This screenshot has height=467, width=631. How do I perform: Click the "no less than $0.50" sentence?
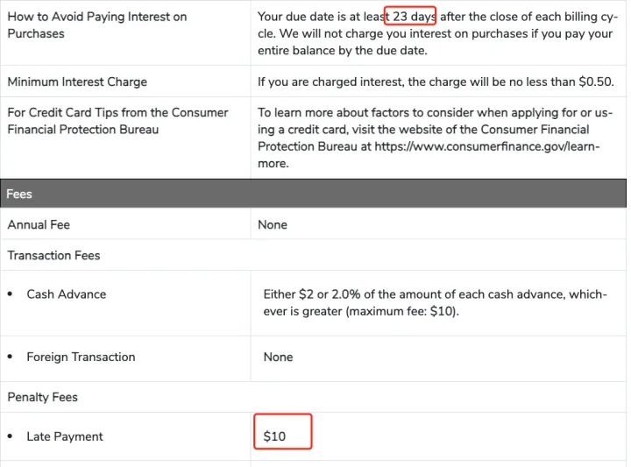point(436,81)
